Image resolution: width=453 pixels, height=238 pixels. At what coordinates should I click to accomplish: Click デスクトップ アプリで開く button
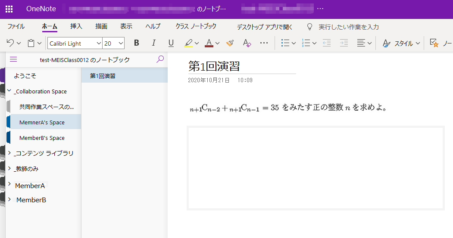click(265, 27)
